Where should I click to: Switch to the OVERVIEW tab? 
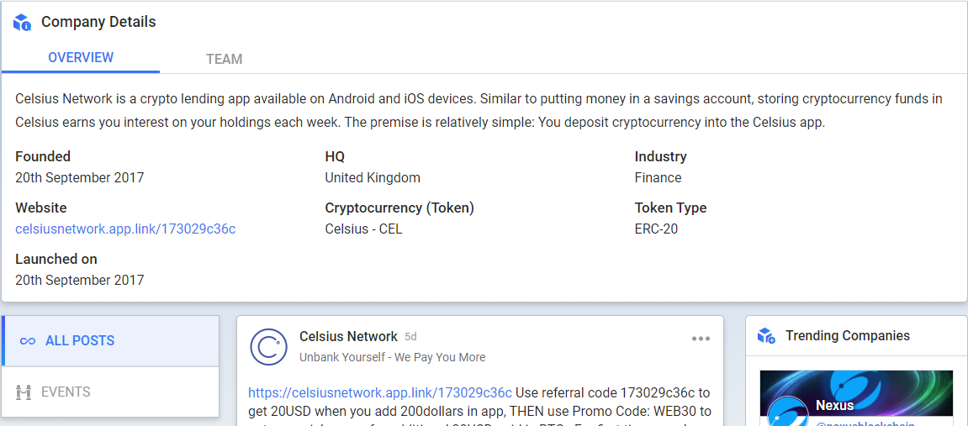pos(81,58)
